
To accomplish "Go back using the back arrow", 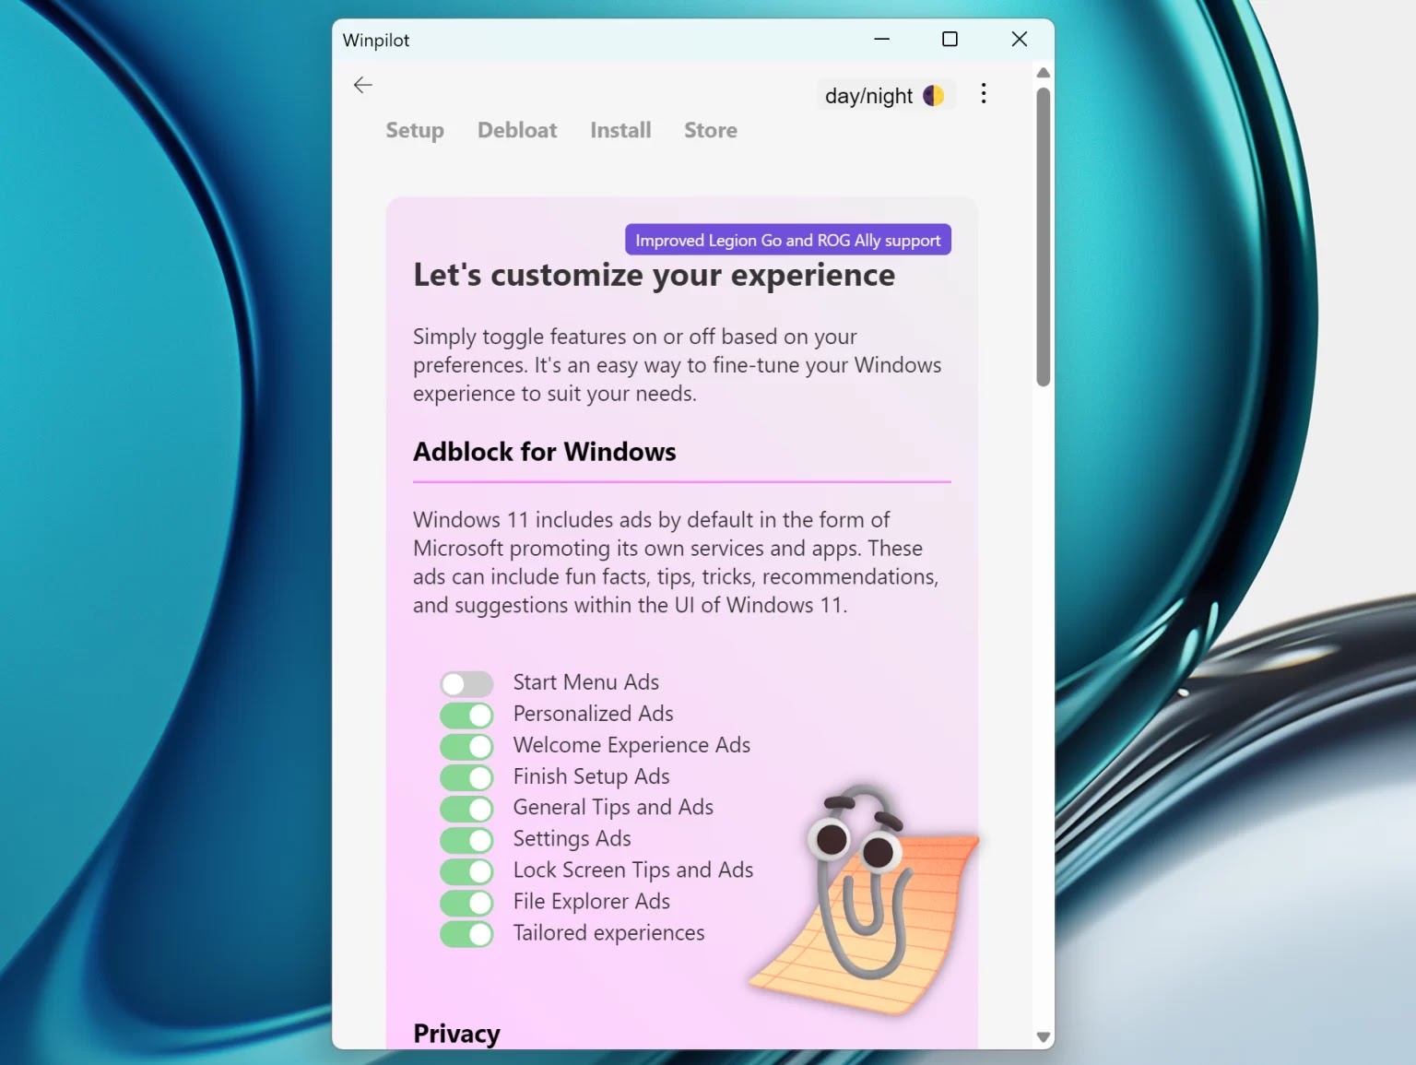I will pos(363,85).
